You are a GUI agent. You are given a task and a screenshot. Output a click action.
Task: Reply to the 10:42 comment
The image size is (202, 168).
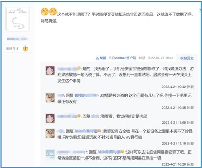[x=190, y=87]
